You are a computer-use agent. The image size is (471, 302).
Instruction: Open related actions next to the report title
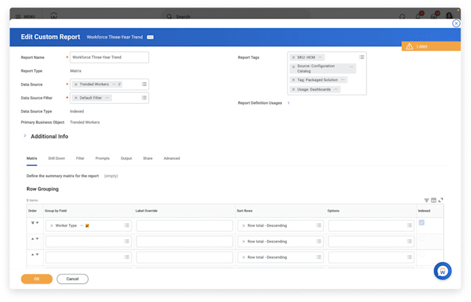150,37
